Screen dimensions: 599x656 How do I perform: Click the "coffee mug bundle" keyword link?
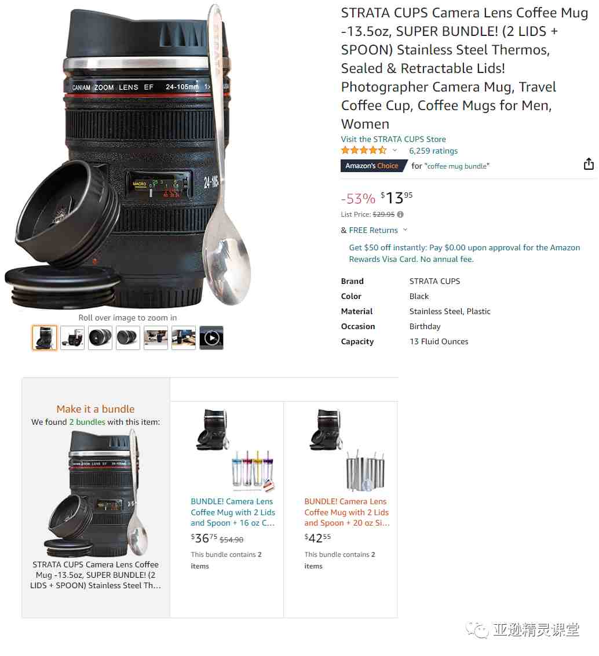456,166
